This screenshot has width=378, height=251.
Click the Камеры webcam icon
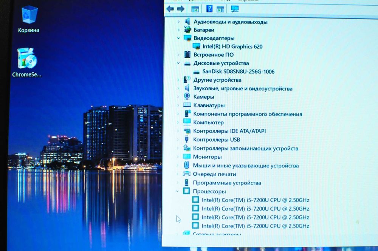(x=187, y=96)
